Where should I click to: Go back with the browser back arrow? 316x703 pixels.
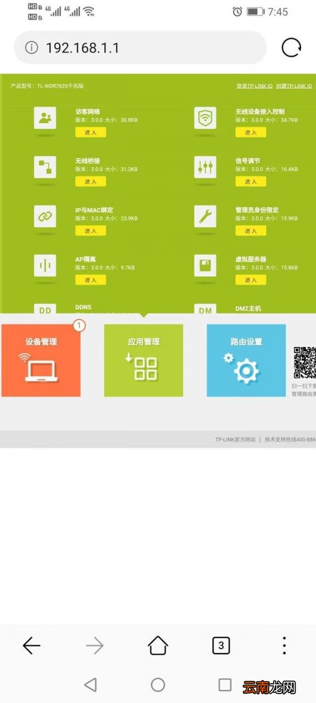point(31,646)
